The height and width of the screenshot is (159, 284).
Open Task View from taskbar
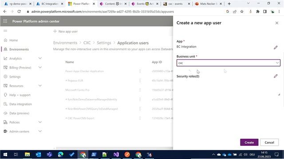(x=16, y=155)
